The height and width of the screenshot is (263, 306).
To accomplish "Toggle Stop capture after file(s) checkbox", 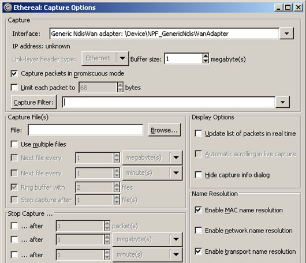I will [14, 200].
